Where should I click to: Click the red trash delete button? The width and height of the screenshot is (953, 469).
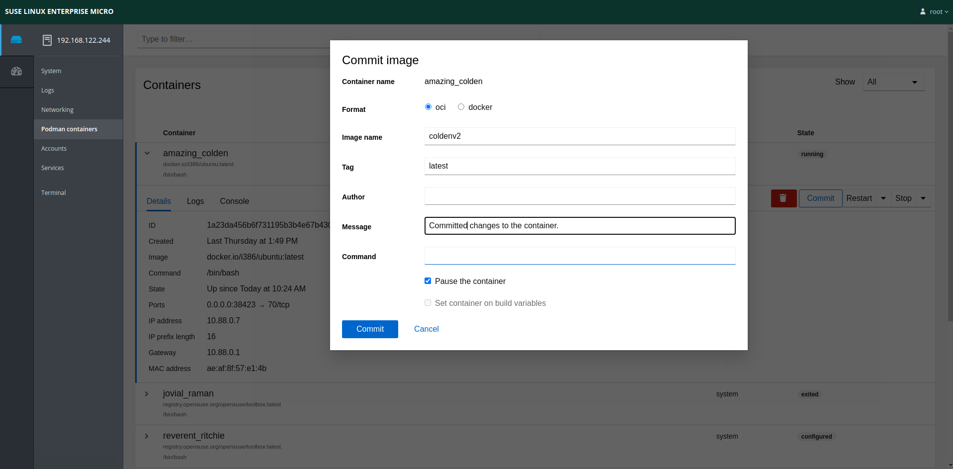pos(783,198)
